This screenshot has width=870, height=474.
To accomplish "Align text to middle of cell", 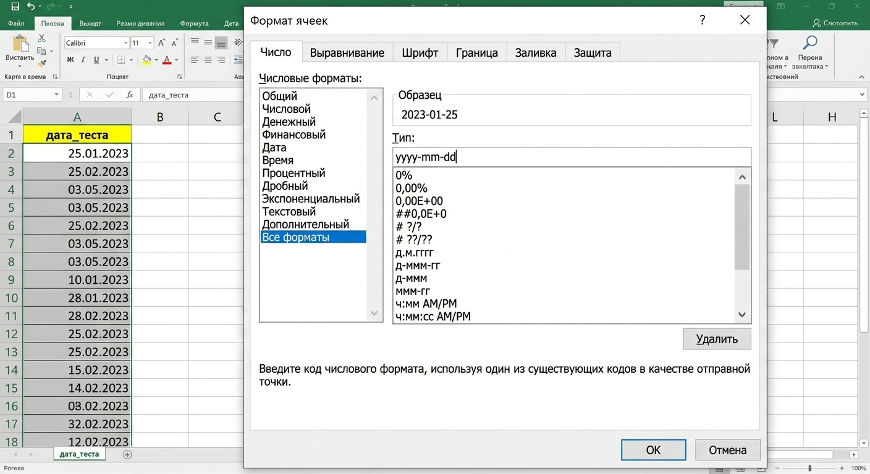I will 208,42.
